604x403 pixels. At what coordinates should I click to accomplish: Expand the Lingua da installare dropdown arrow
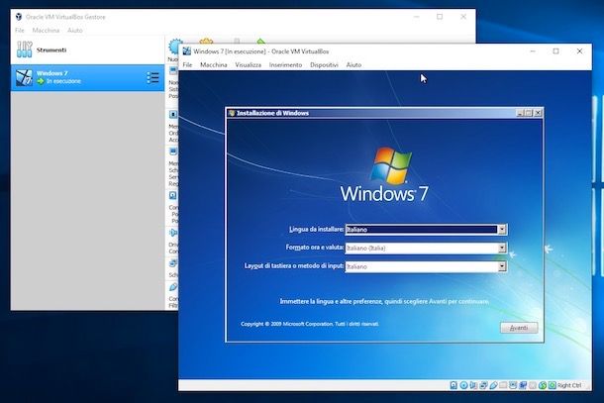click(x=502, y=230)
